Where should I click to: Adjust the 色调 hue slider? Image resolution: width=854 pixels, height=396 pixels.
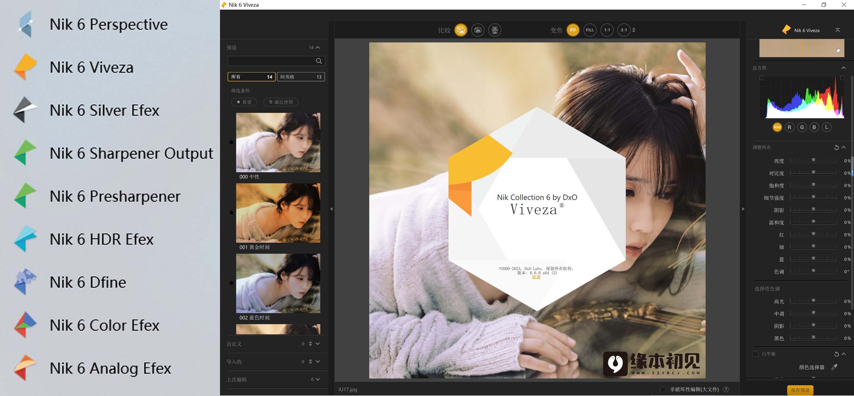[813, 271]
